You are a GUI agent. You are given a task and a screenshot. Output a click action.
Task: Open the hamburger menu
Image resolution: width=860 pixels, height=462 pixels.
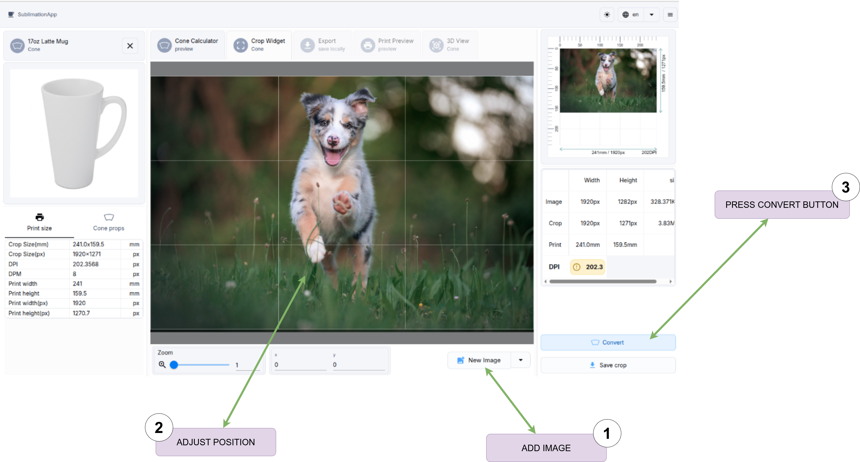[x=670, y=14]
